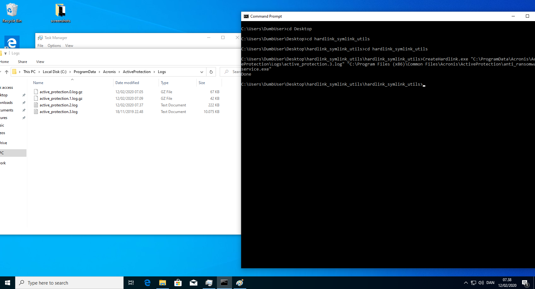Open the screenshots folder on desktop
This screenshot has height=289, width=535.
(60, 13)
